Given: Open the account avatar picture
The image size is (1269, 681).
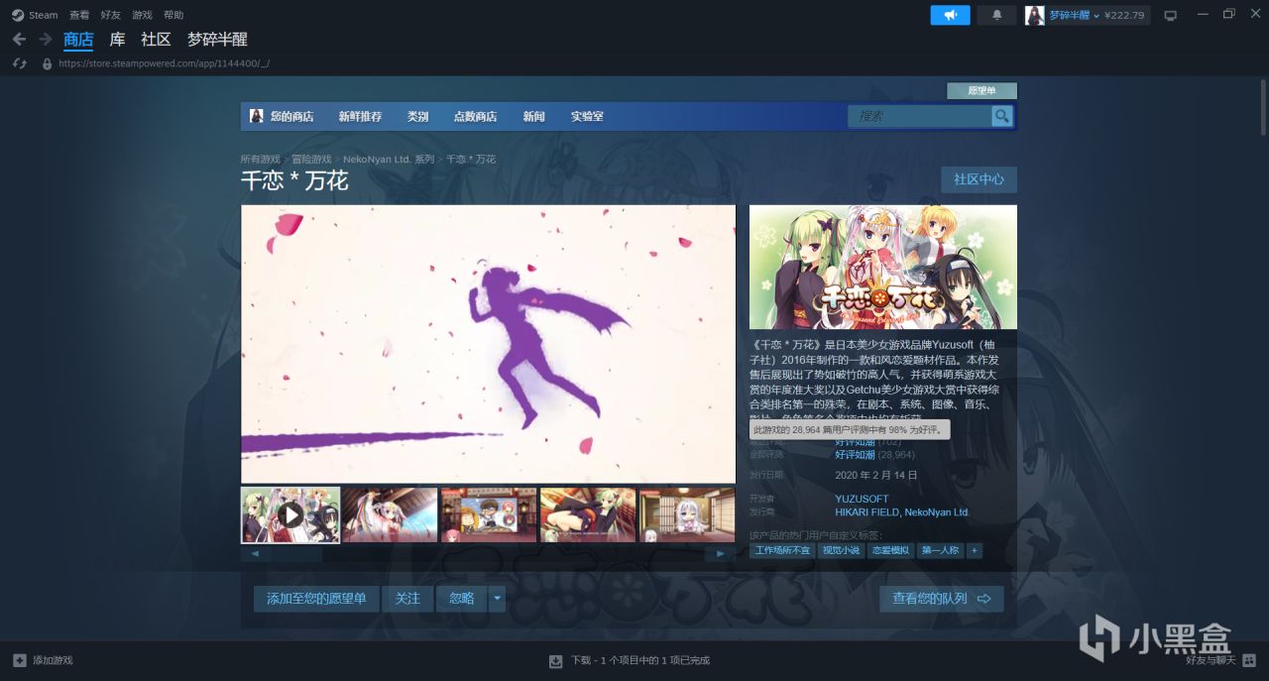Looking at the screenshot, I should pos(1035,15).
